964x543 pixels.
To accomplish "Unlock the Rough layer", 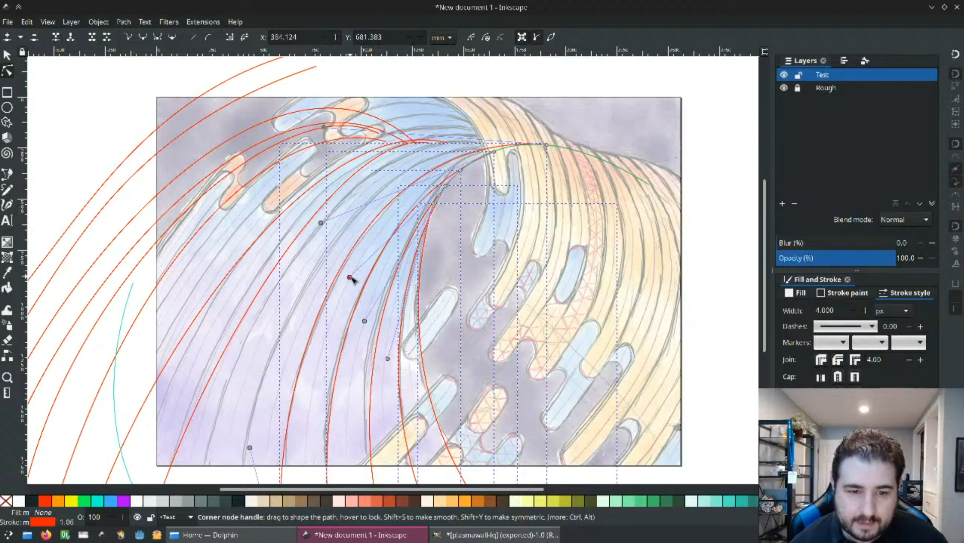I will click(x=797, y=88).
